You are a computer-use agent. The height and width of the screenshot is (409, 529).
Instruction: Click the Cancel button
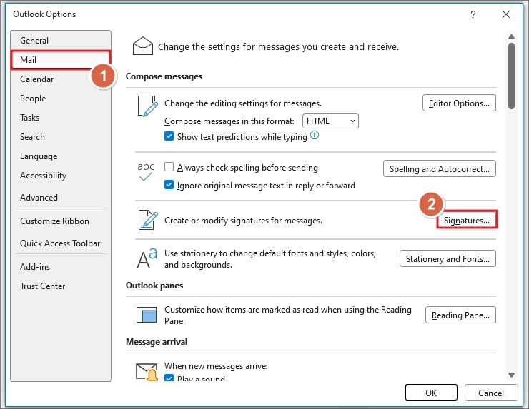[491, 393]
